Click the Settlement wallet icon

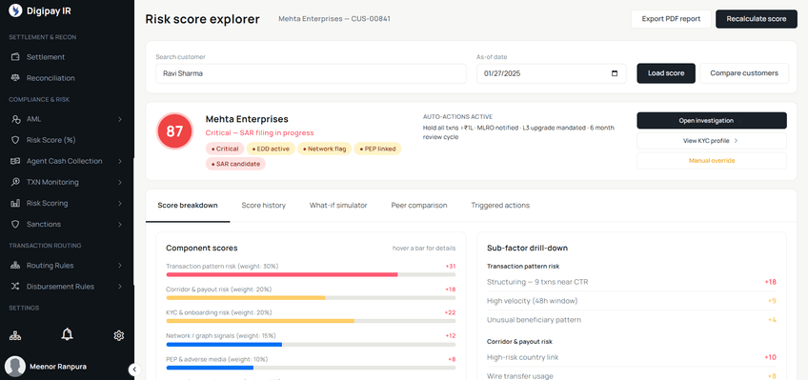click(15, 57)
